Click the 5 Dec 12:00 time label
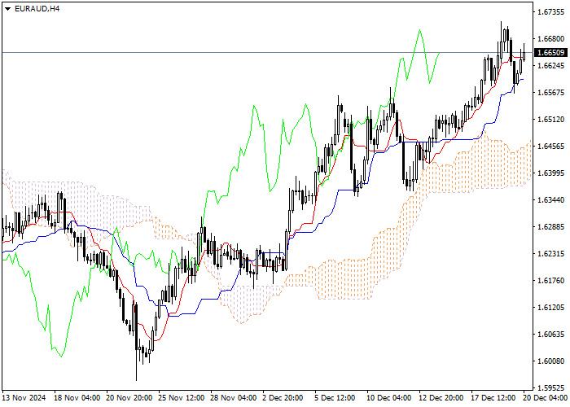This screenshot has width=570, height=407. click(335, 398)
